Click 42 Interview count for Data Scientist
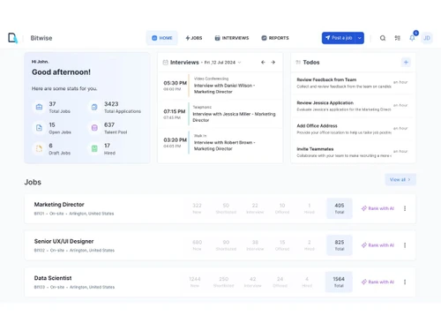The height and width of the screenshot is (331, 441). click(x=252, y=282)
